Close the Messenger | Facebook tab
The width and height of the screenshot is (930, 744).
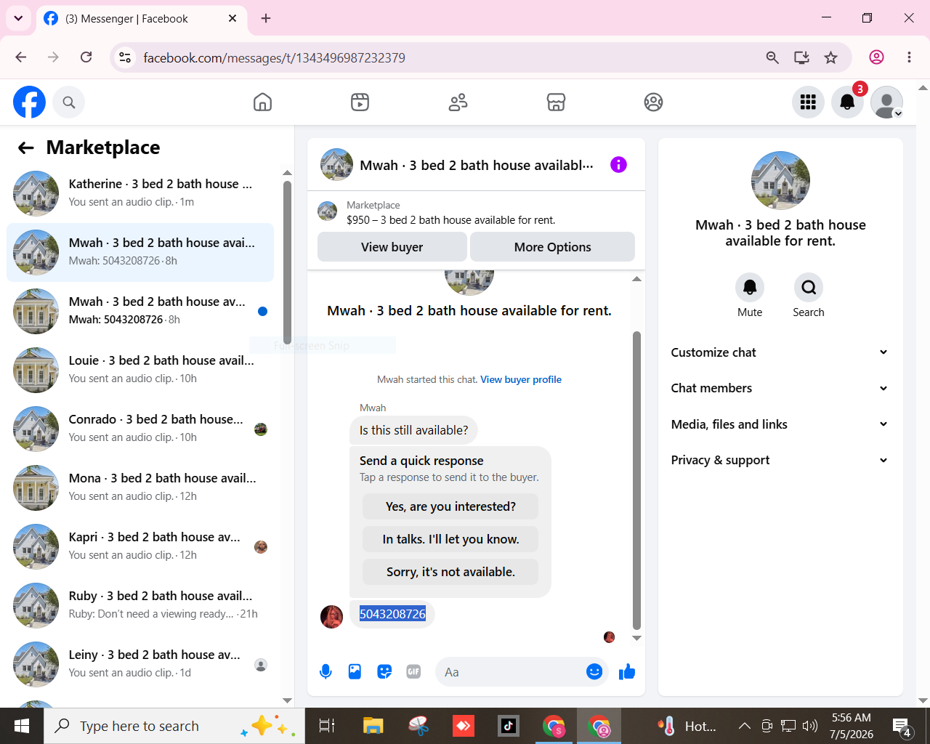(x=232, y=18)
